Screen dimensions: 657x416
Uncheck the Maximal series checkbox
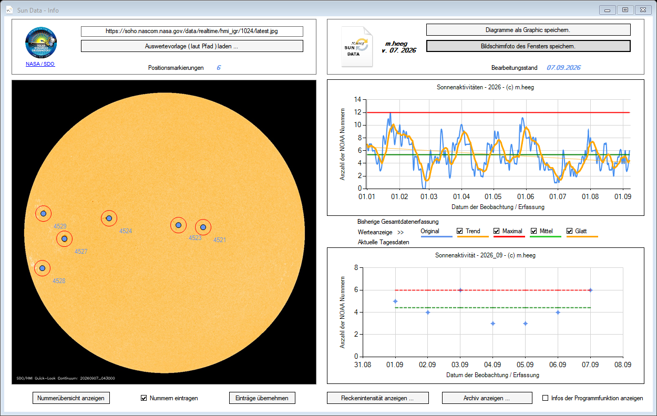coord(497,231)
